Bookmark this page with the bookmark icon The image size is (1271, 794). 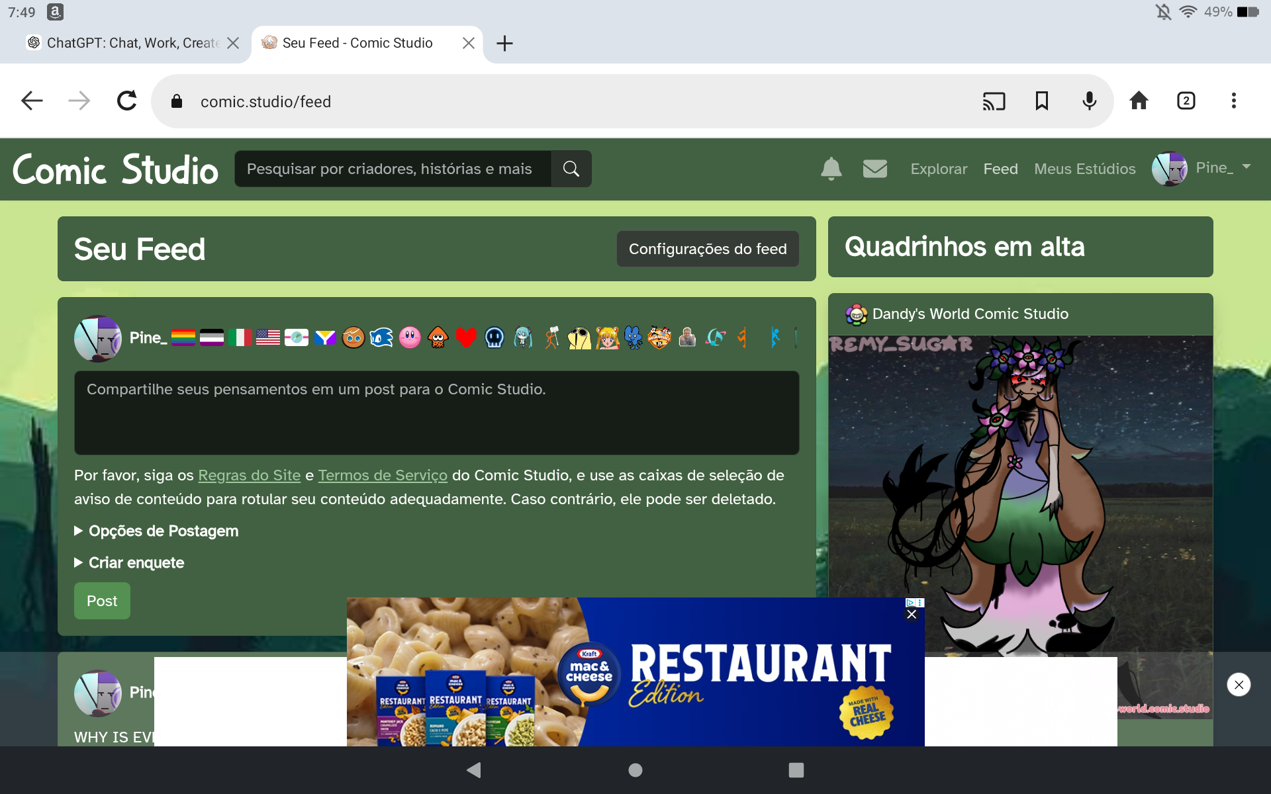(1041, 101)
